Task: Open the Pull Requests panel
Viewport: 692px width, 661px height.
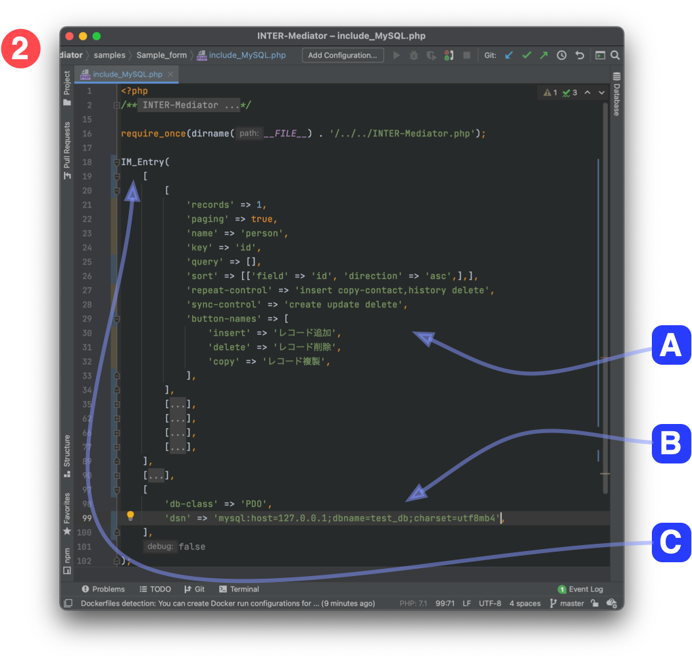Action: (66, 150)
